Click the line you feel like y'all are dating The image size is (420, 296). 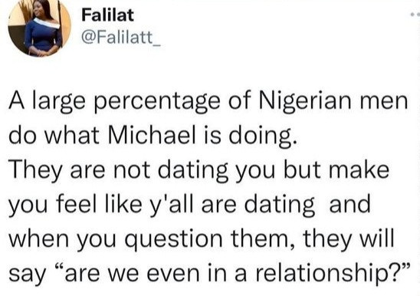click(x=189, y=204)
